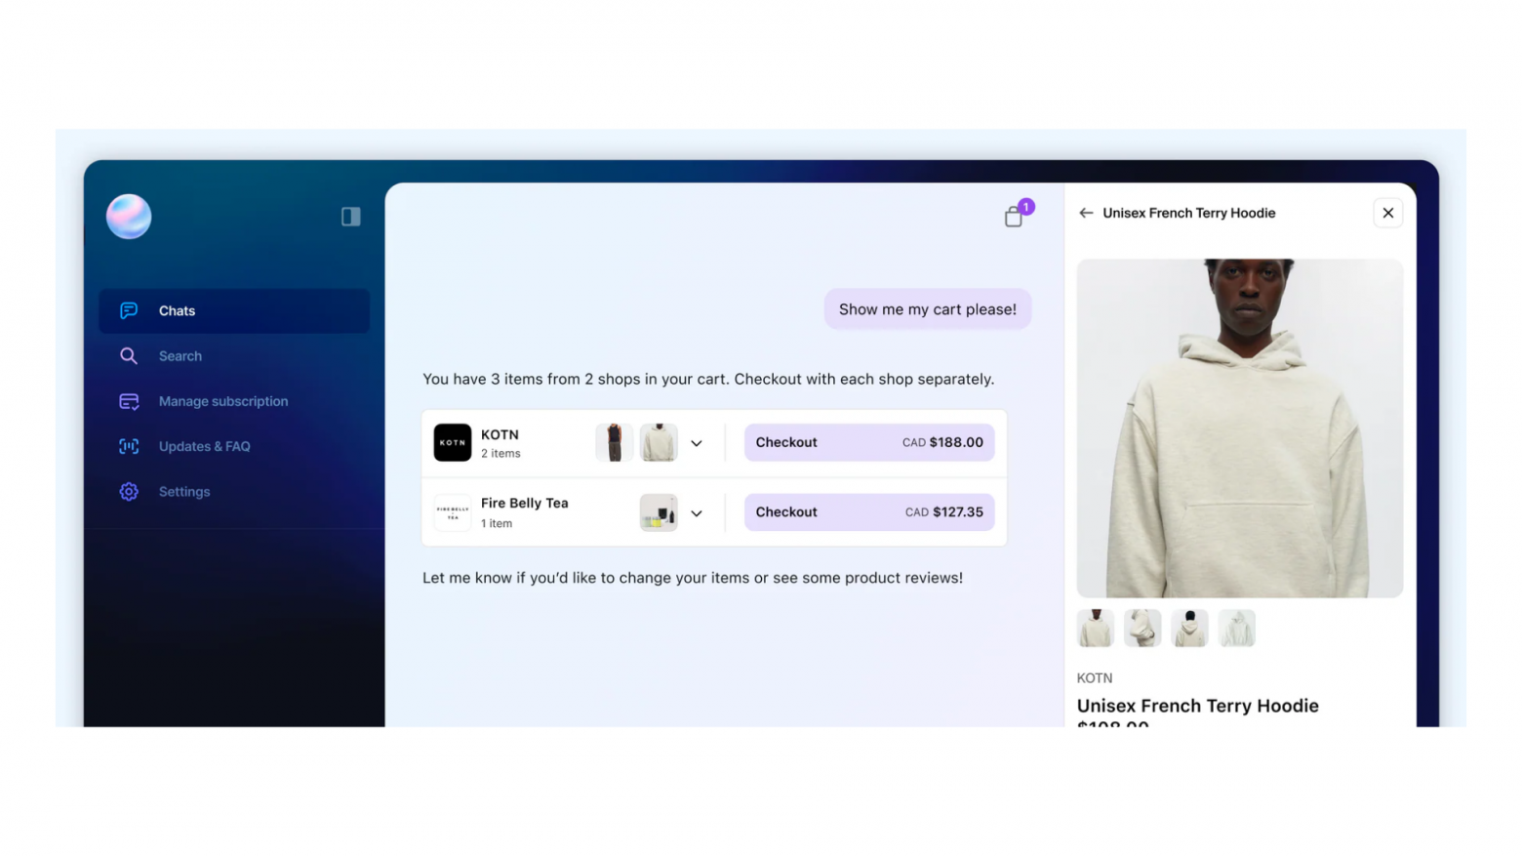Click the 'Show me my cart please!' message bubble

pyautogui.click(x=927, y=308)
